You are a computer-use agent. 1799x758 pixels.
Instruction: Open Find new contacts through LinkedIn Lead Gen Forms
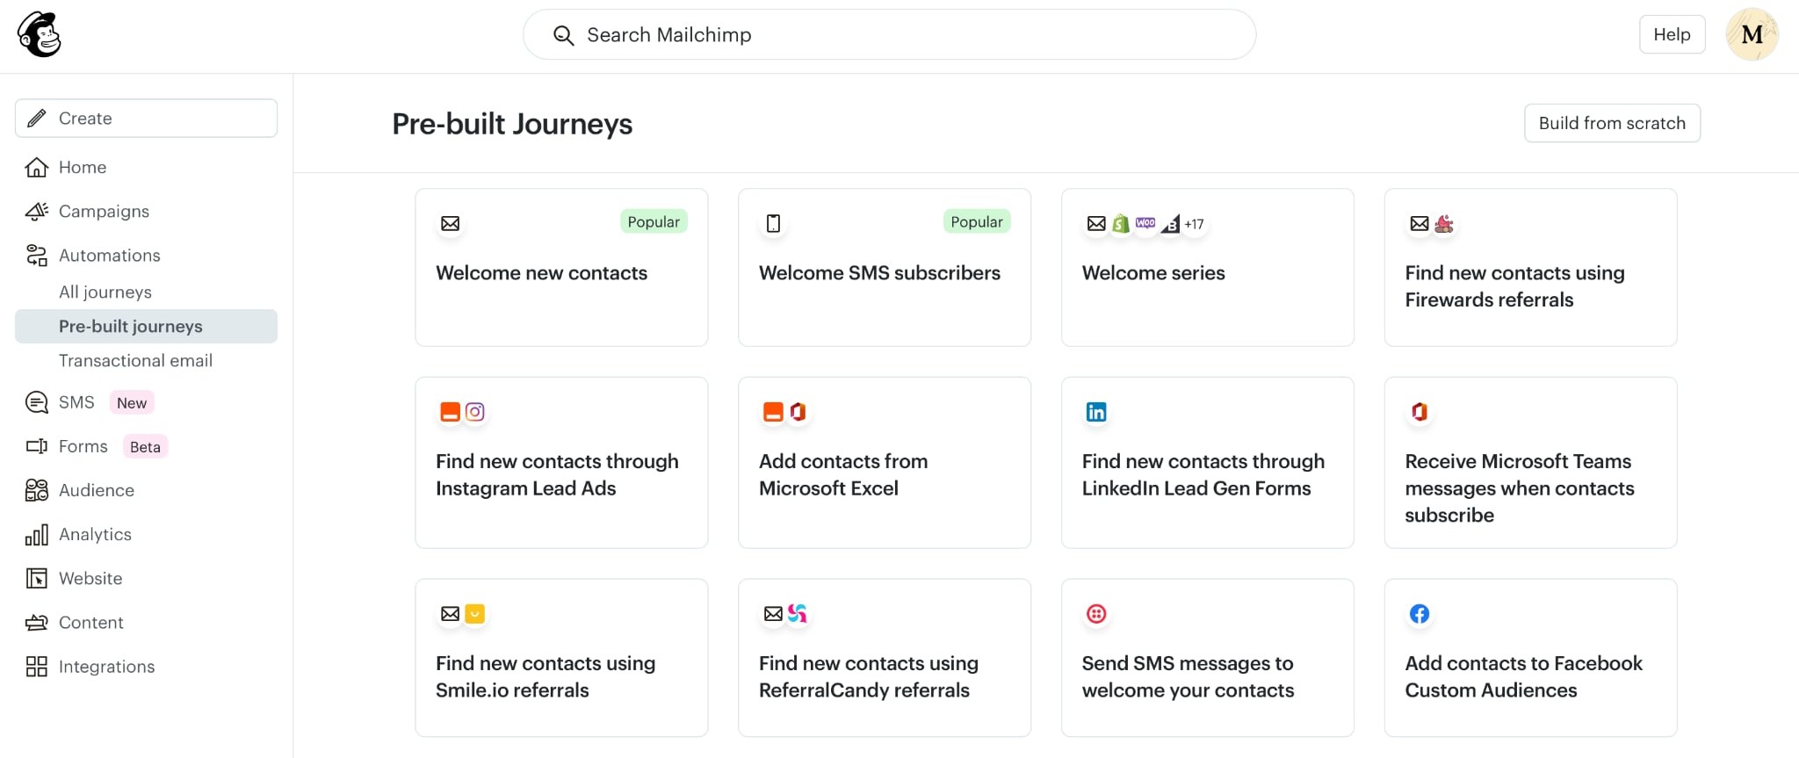click(1208, 463)
